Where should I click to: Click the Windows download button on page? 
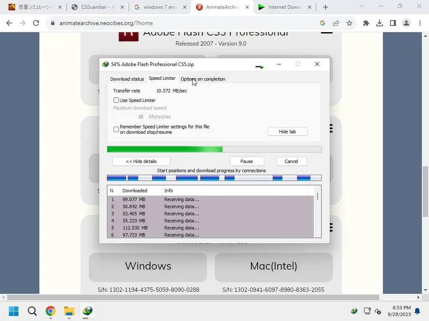click(x=148, y=267)
